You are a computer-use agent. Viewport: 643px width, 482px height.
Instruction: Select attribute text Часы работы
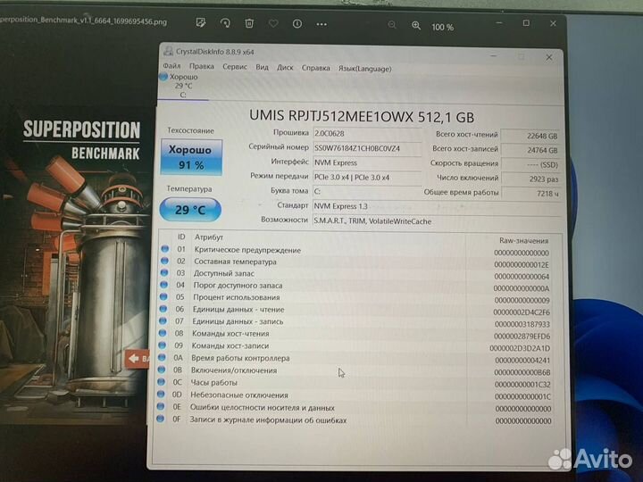click(213, 383)
